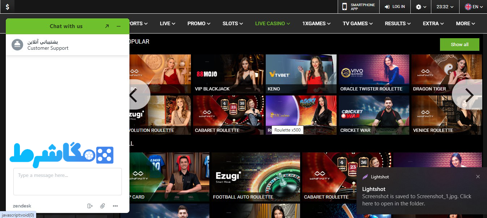
Task: Open the Roulette x500 game thumbnail
Action: (x=301, y=115)
